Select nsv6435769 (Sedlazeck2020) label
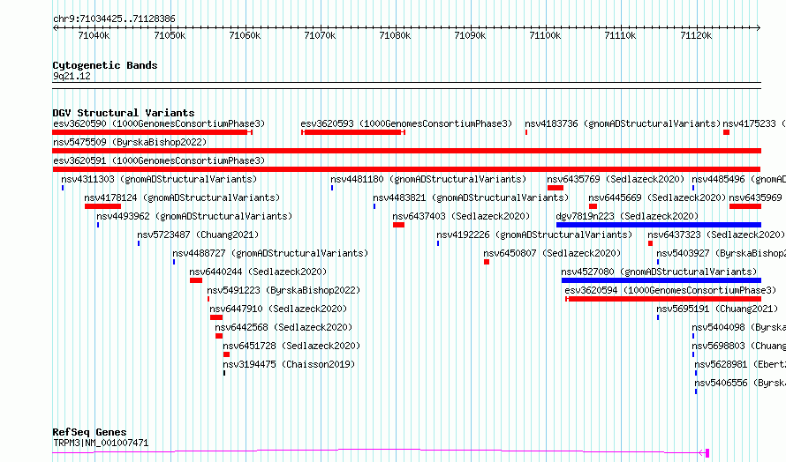 (x=616, y=179)
